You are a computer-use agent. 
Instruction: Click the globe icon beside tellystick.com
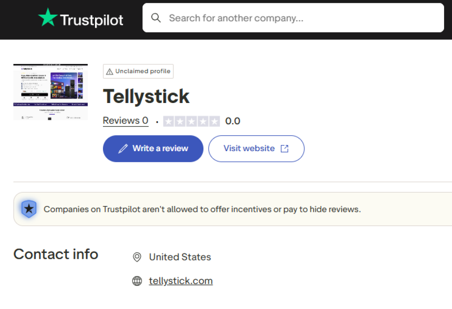[137, 281]
